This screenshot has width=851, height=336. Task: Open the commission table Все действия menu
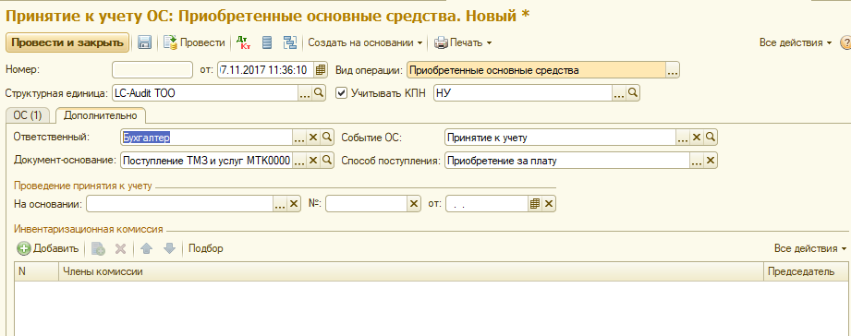[810, 248]
